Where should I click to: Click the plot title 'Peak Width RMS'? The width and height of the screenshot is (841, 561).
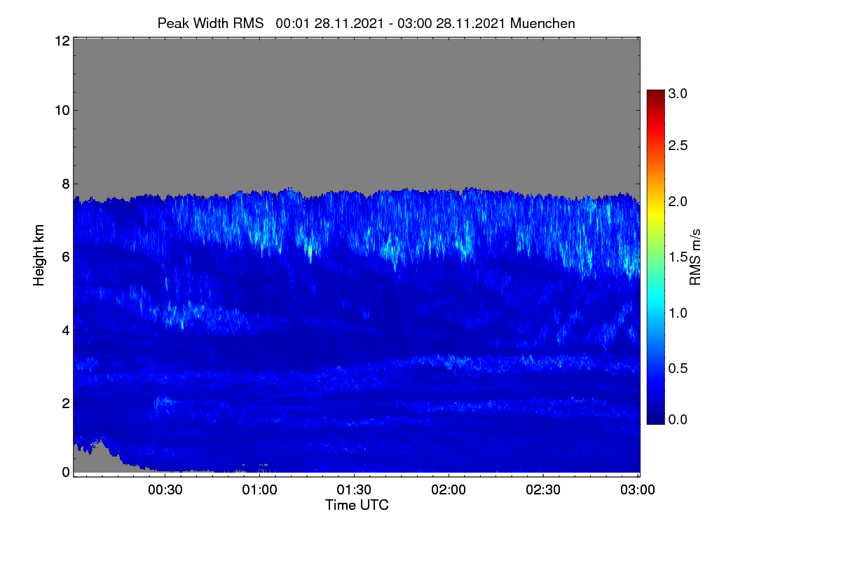point(210,23)
